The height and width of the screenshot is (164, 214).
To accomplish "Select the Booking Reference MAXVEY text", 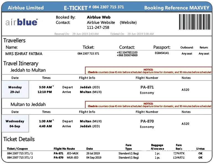I will [177, 8].
